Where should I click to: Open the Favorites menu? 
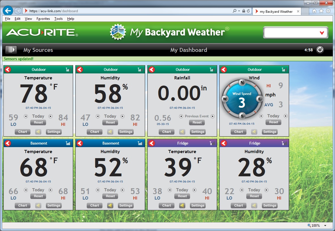[x=43, y=19]
